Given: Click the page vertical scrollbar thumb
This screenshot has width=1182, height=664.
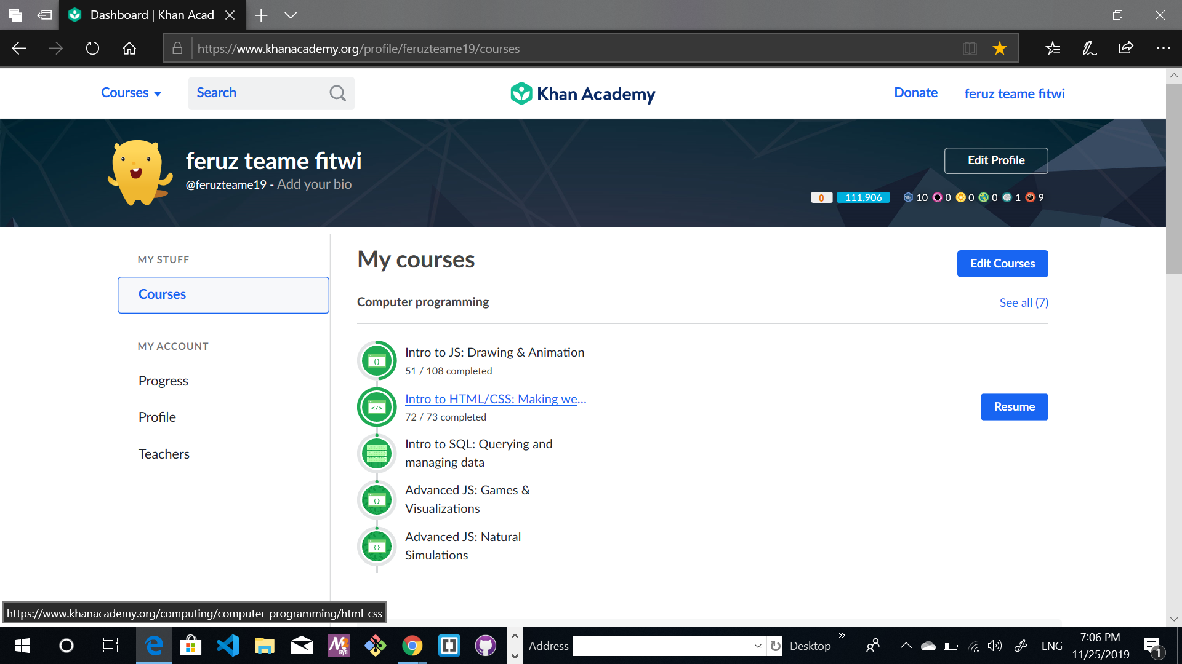Looking at the screenshot, I should 1174,178.
